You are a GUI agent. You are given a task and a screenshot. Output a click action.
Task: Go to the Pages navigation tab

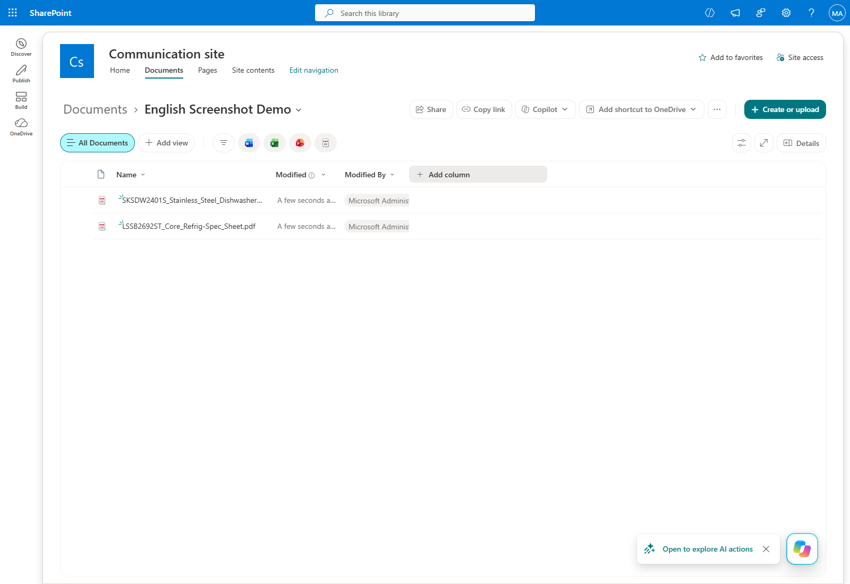pyautogui.click(x=208, y=70)
